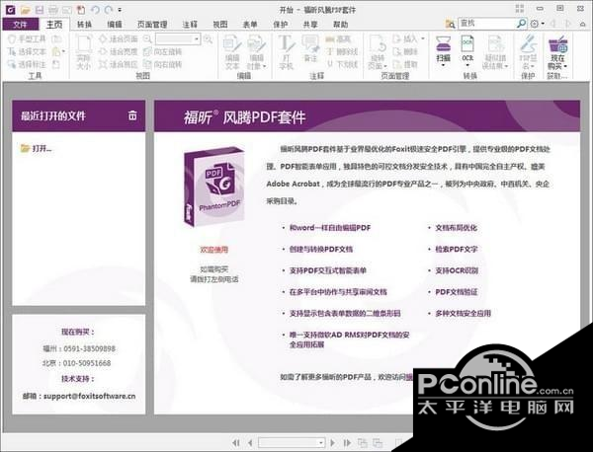
Task: Click the 备注 note annotation tool
Action: click(x=310, y=48)
